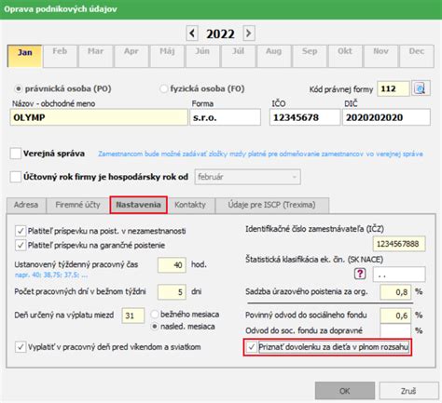This screenshot has height=403, width=442.
Task: Select bežného mesiaca radio option
Action: tap(155, 314)
